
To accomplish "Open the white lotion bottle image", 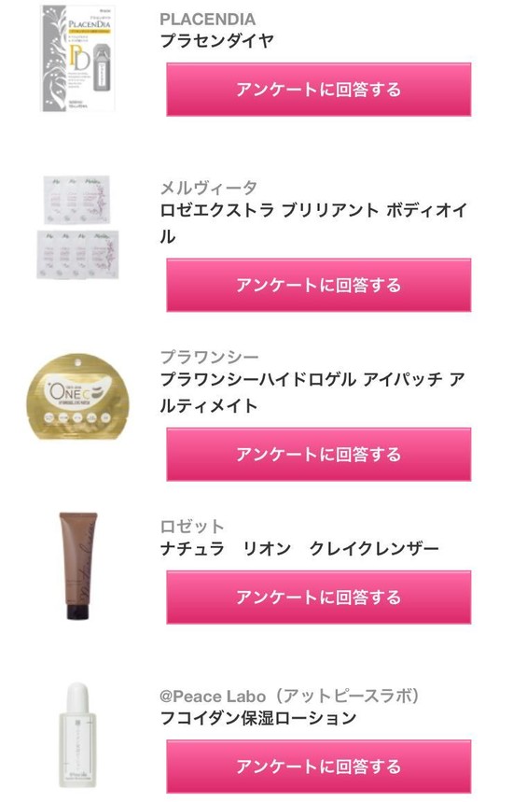I will point(77,735).
